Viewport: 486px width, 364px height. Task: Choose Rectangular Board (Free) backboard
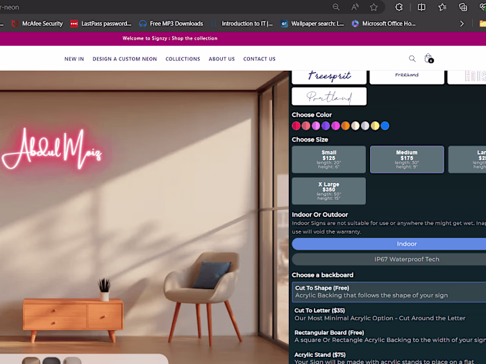(389, 336)
